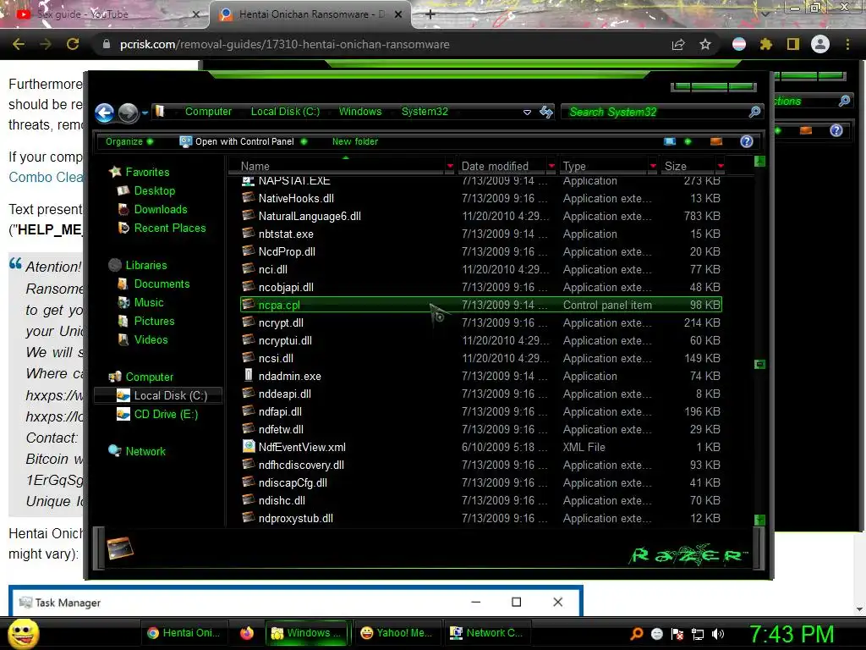This screenshot has height=650, width=866.
Task: Open the Name column filter dropdown arrow
Action: point(450,166)
